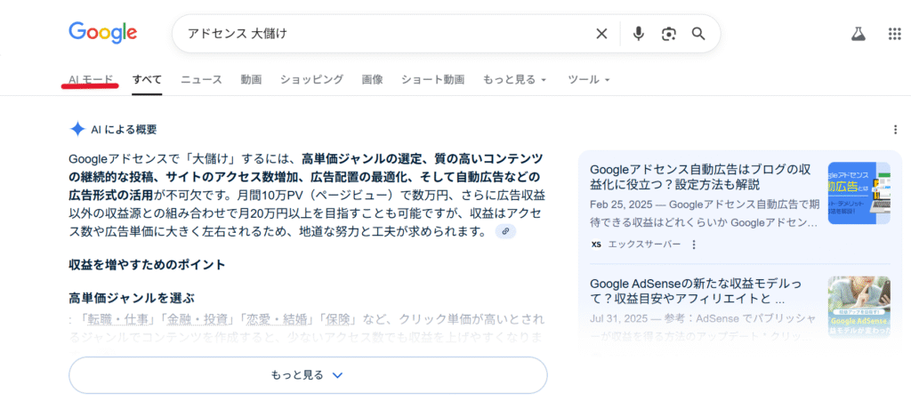Switch to the ショート動画 tab
Viewport: 911px width, 401px height.
pyautogui.click(x=432, y=79)
